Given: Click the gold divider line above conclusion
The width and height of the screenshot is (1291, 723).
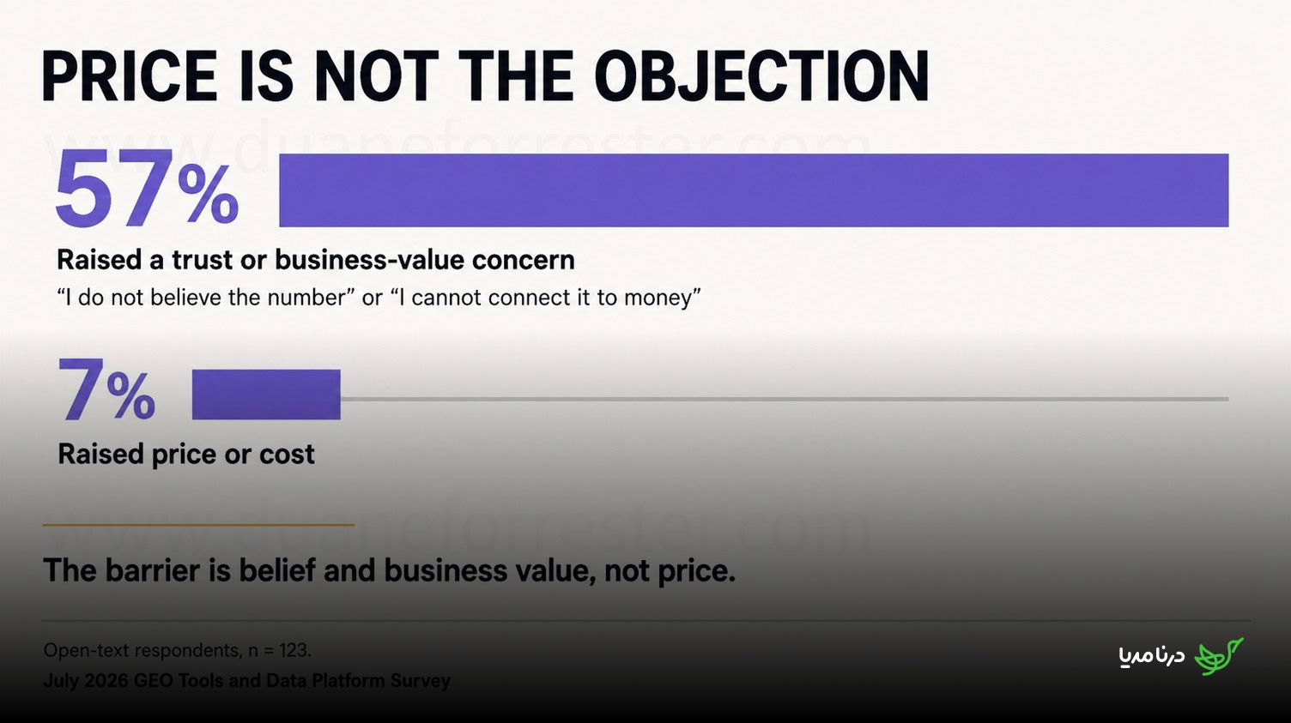Looking at the screenshot, I should click(198, 524).
